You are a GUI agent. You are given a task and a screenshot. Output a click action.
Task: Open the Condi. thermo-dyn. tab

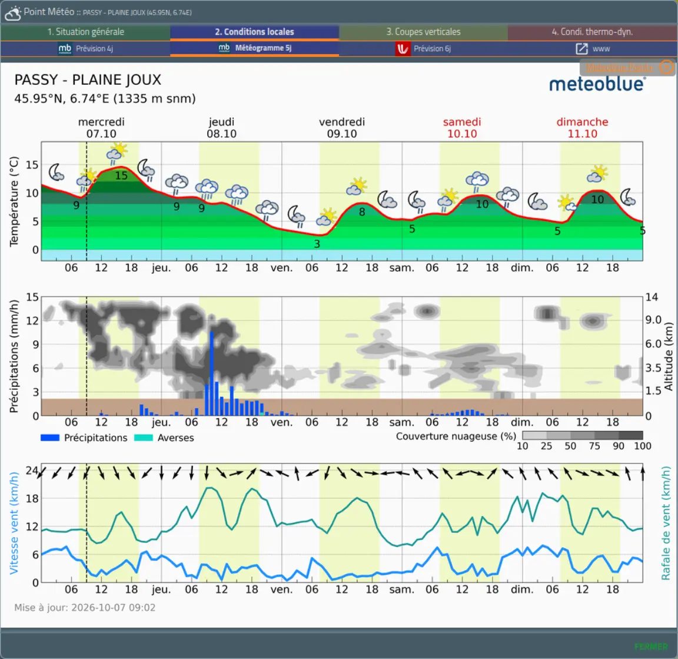pyautogui.click(x=593, y=32)
